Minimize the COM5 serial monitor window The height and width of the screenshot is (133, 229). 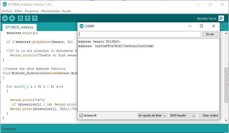190,26
